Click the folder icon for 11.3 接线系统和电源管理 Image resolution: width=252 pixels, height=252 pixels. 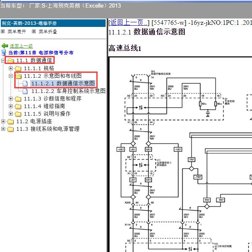point(11,129)
